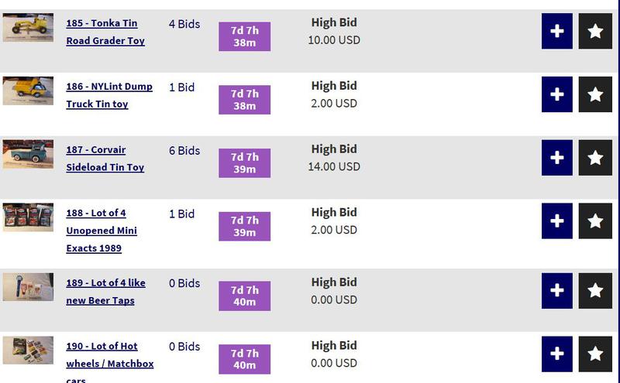The image size is (620, 383).
Task: View thumbnail of yellow Tonka road grader
Action: (x=28, y=27)
